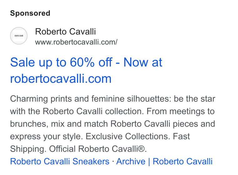Select the Roberto Cavalli advertiser name
This screenshot has height=175, width=238.
click(x=65, y=31)
